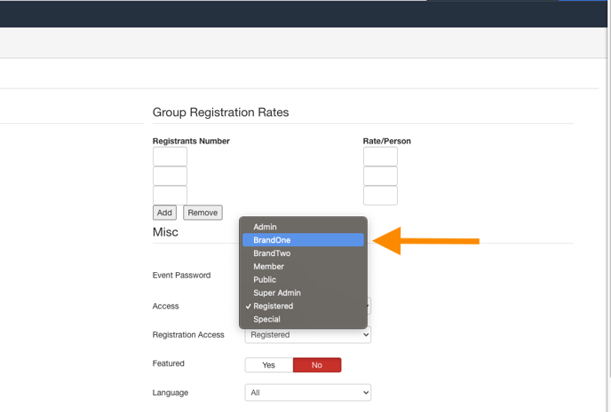
Task: Select Admin in the access dropdown list
Action: [303, 227]
